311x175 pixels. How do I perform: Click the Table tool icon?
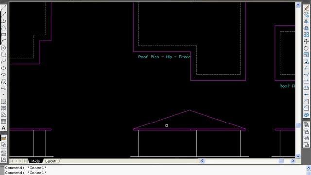coord(3,122)
